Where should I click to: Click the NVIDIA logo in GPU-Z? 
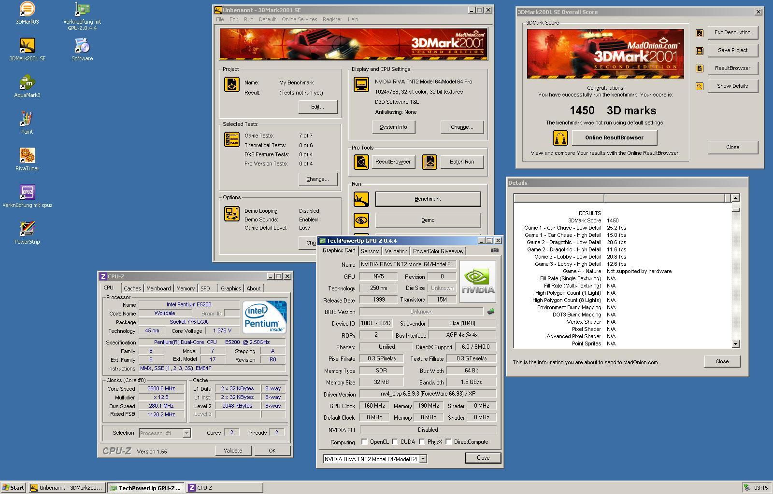pos(478,282)
